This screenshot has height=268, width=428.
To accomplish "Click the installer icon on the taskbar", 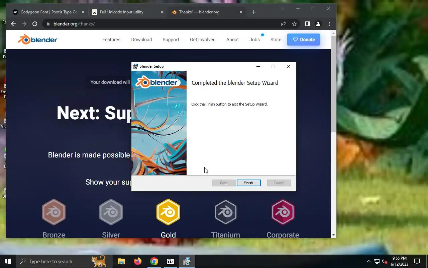I will point(187,261).
